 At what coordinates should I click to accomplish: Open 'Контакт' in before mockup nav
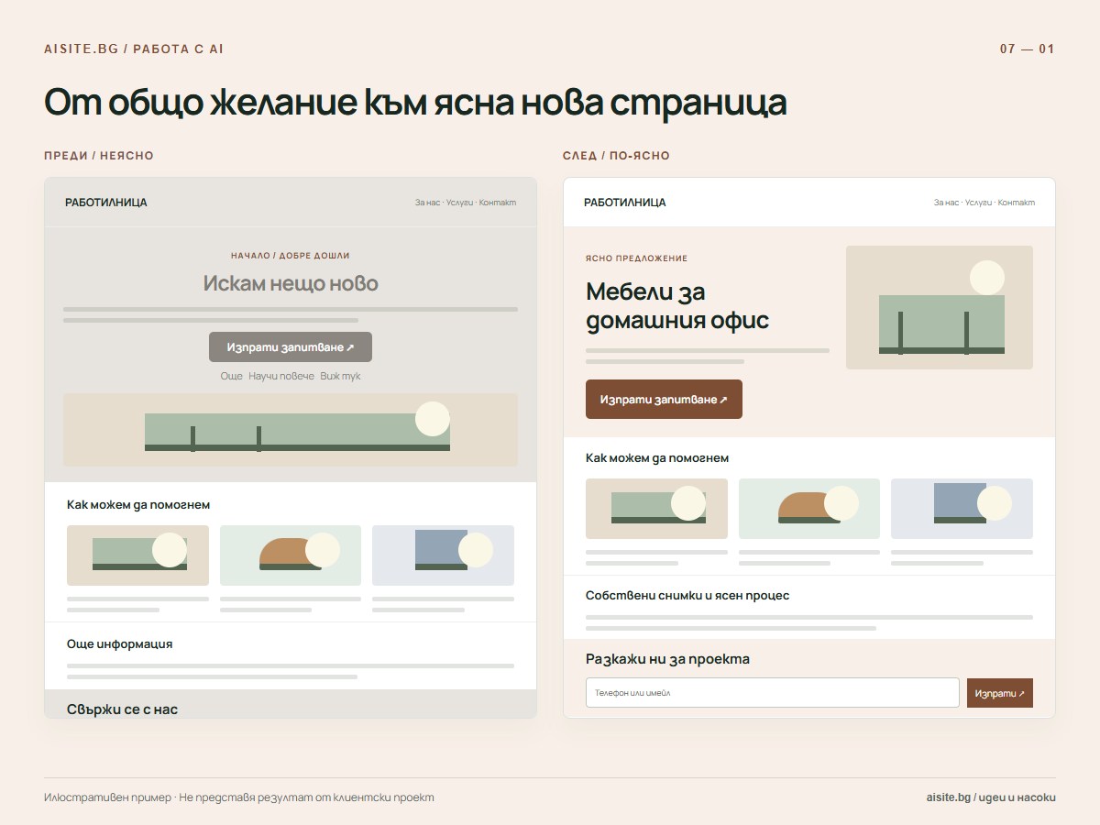coord(498,203)
